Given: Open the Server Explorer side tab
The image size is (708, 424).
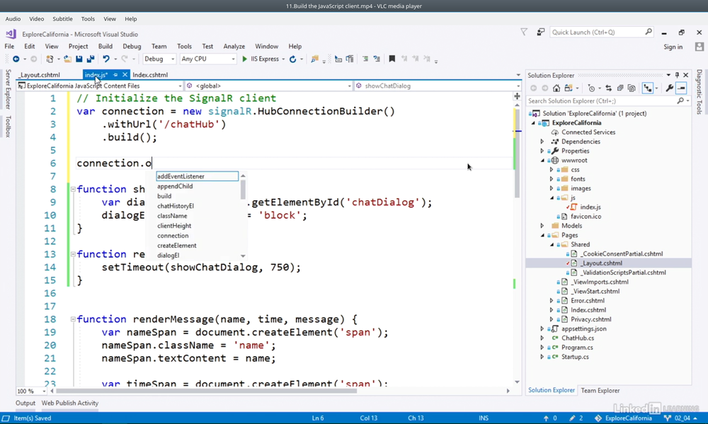Looking at the screenshot, I should click(8, 89).
